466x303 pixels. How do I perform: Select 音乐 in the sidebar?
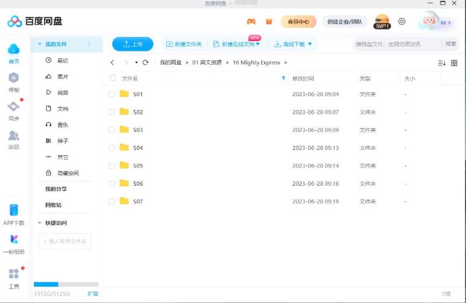tap(63, 125)
